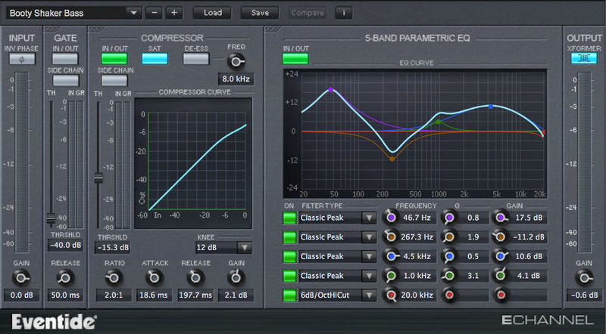
Task: Click the De-Ess Freq knob
Action: point(237,62)
